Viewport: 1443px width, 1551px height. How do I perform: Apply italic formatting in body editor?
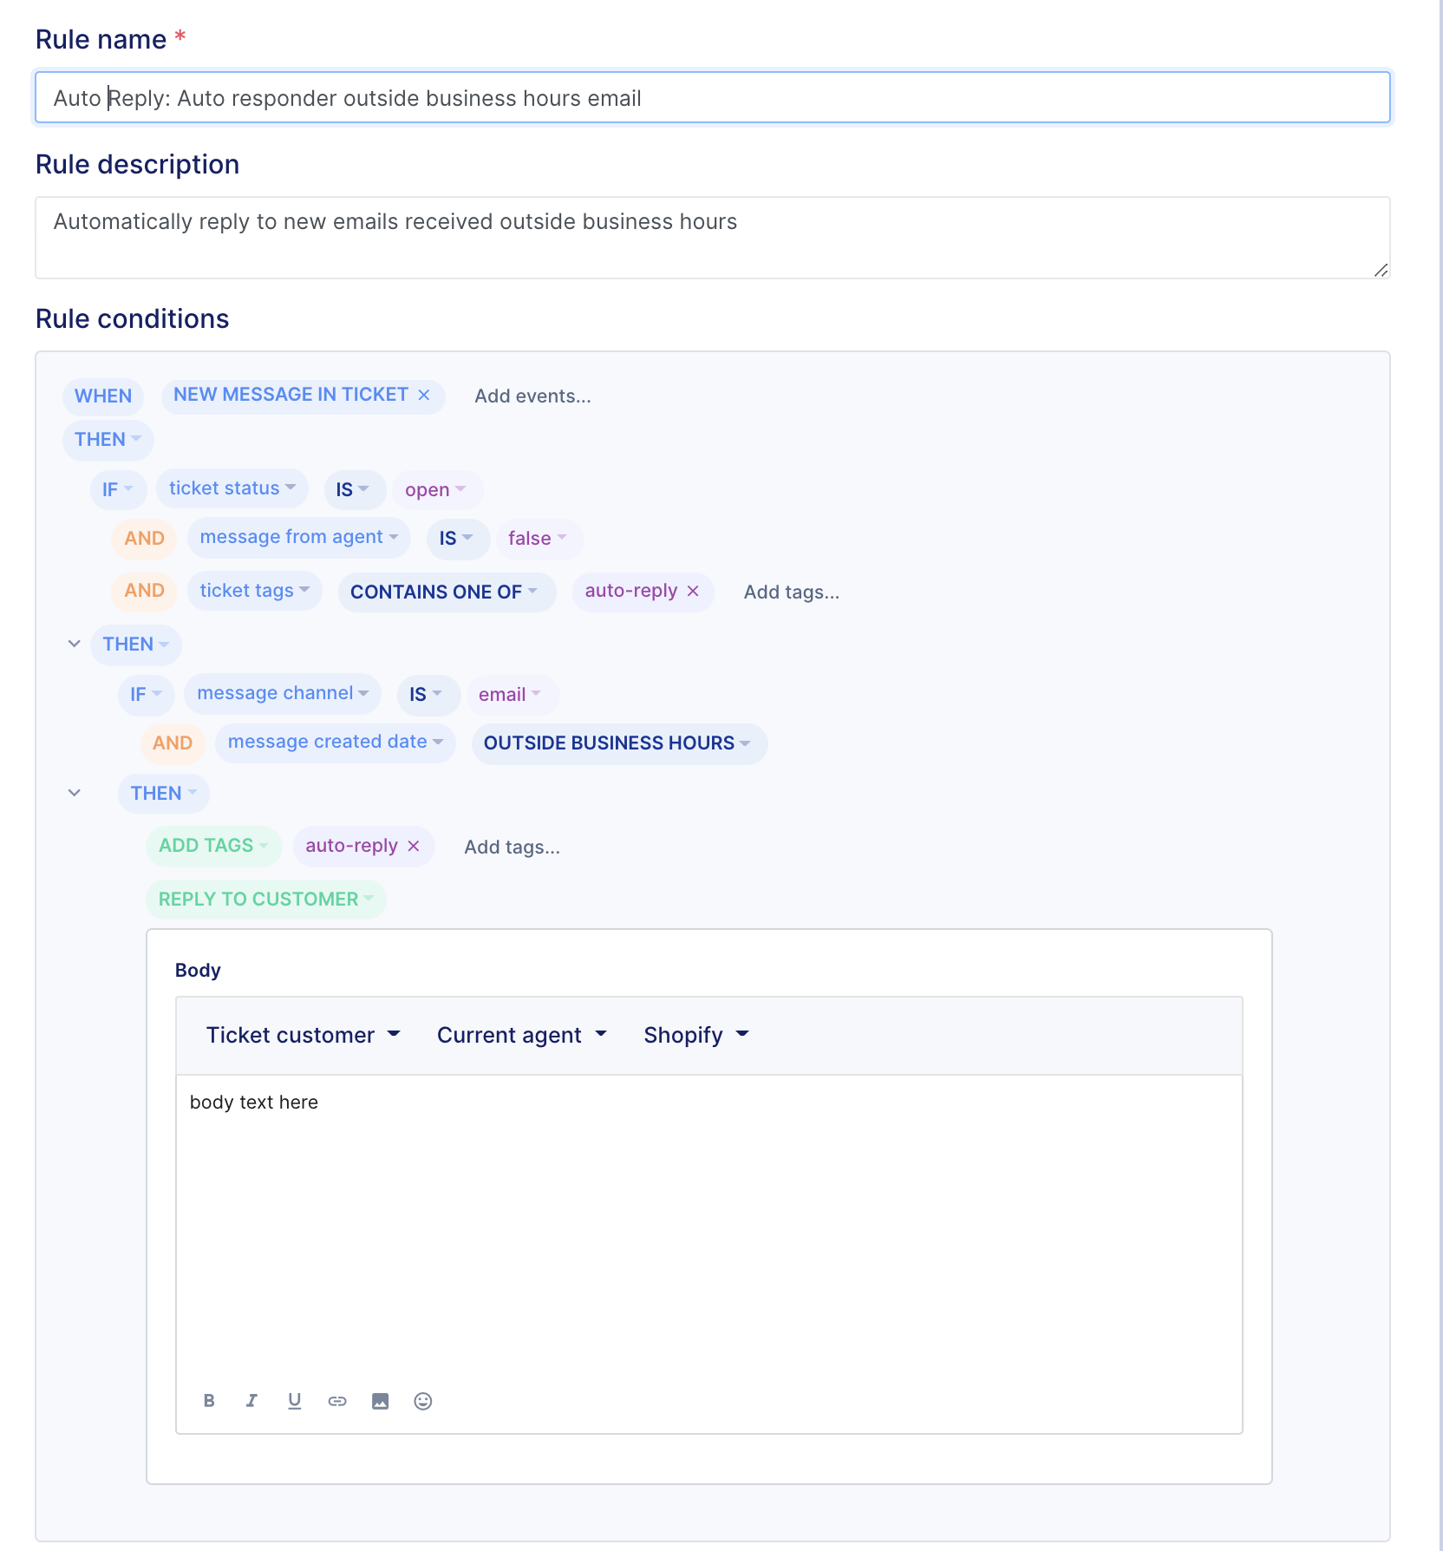tap(251, 1401)
